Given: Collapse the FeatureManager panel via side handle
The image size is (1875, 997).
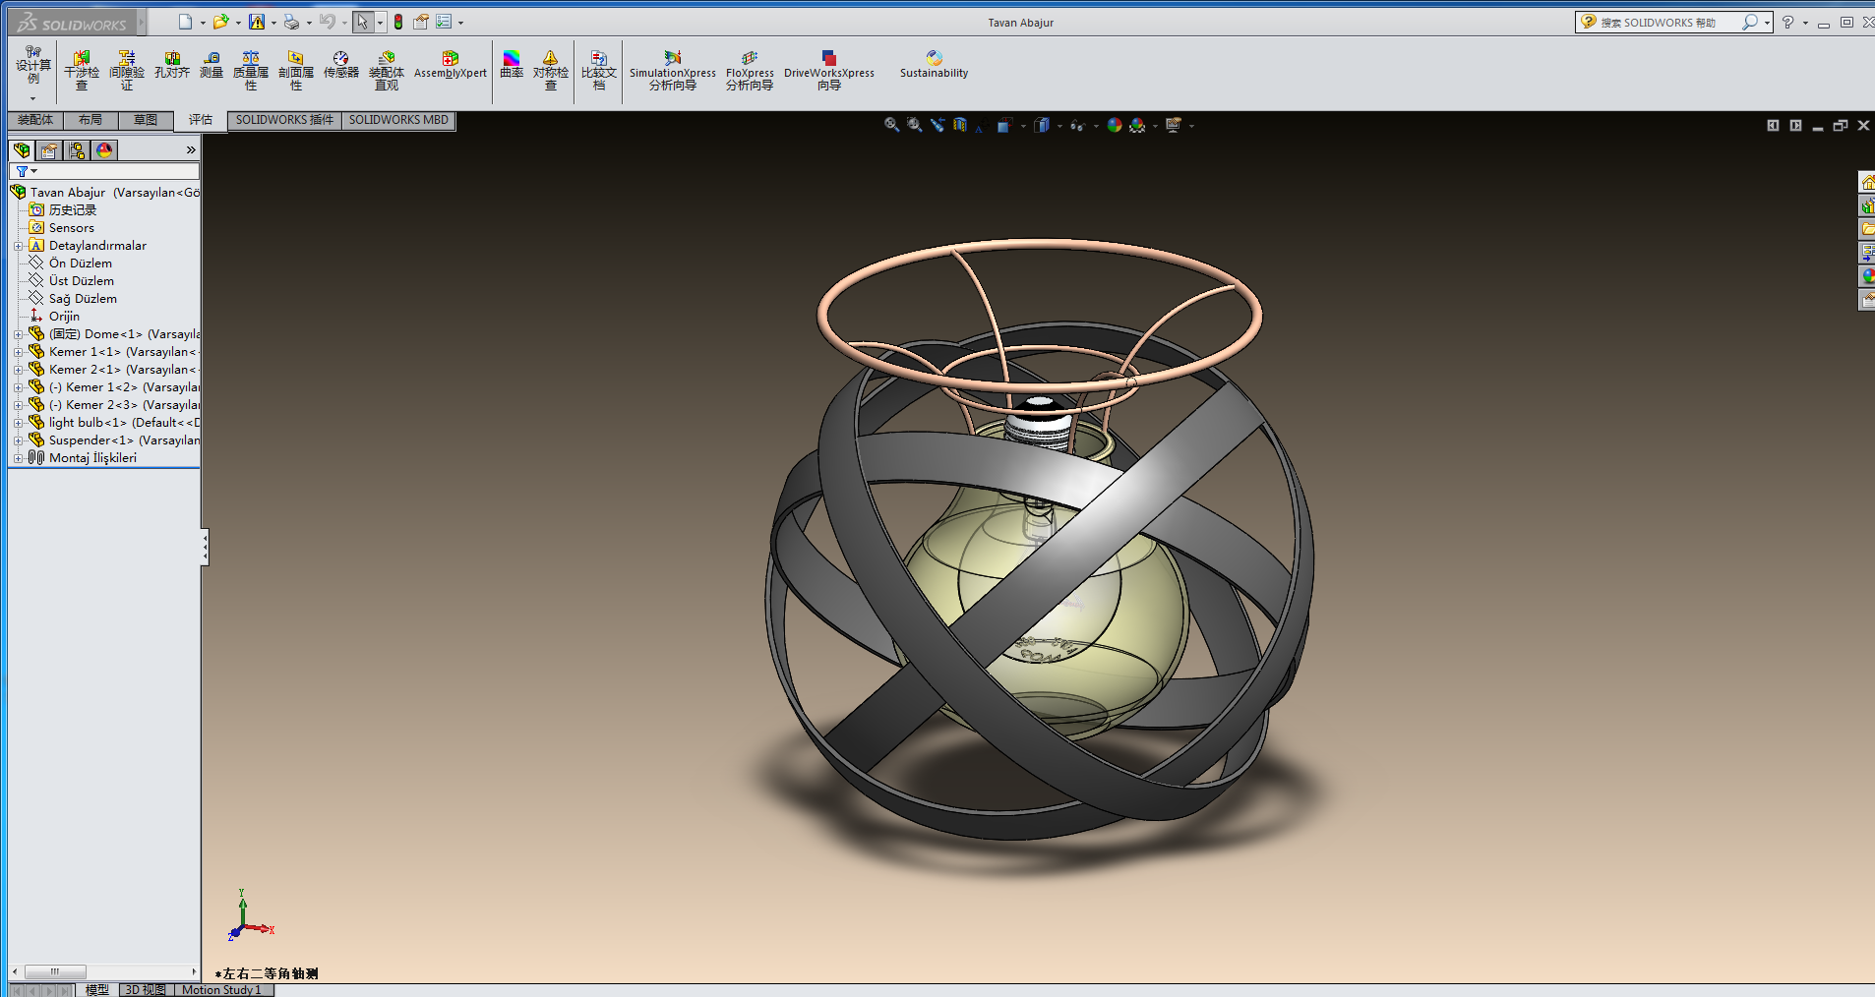Looking at the screenshot, I should click(205, 547).
